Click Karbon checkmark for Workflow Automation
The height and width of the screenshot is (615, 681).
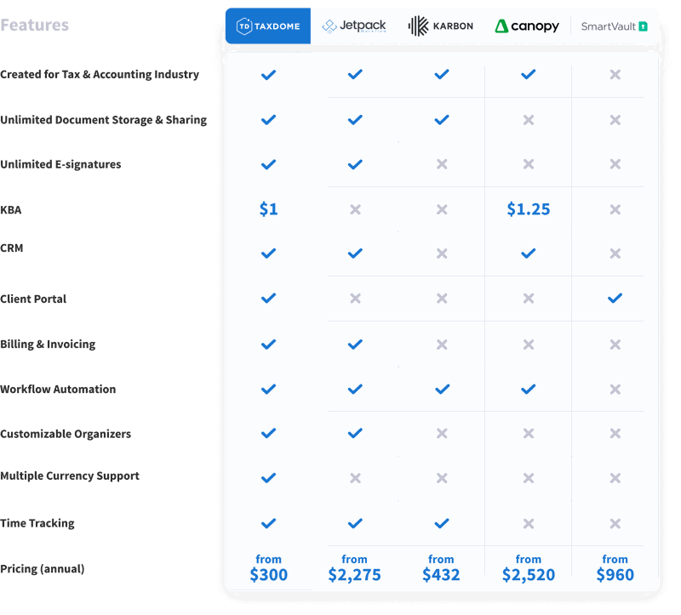[x=442, y=390]
